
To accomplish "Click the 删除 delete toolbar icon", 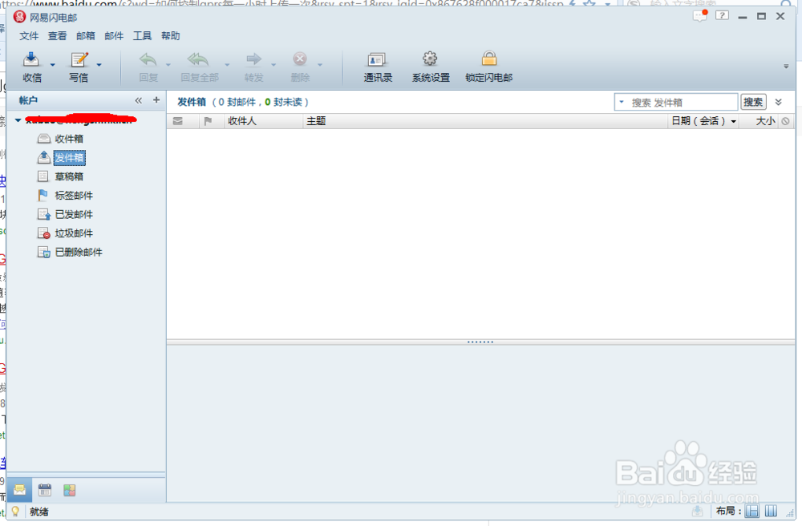I will 300,59.
